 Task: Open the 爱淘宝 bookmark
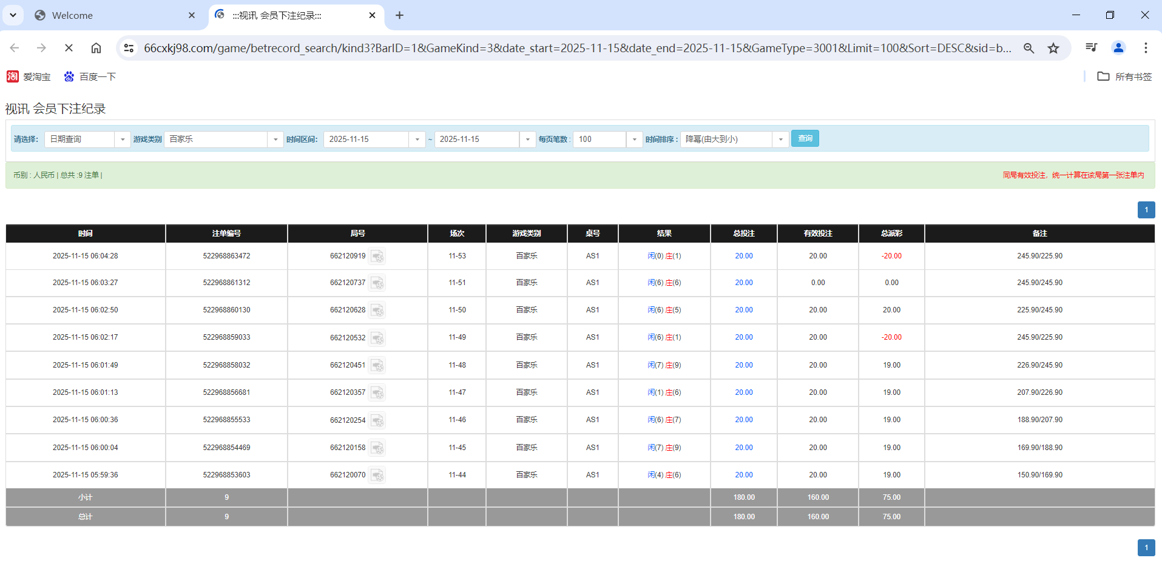click(28, 76)
